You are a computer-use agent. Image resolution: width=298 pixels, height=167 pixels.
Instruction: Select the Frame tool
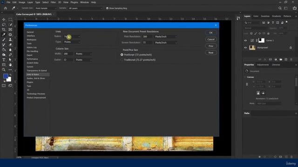tap(10, 30)
